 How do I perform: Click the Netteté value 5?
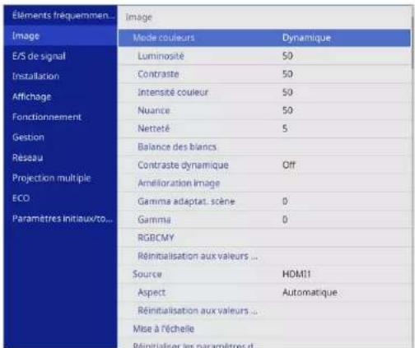click(x=285, y=128)
